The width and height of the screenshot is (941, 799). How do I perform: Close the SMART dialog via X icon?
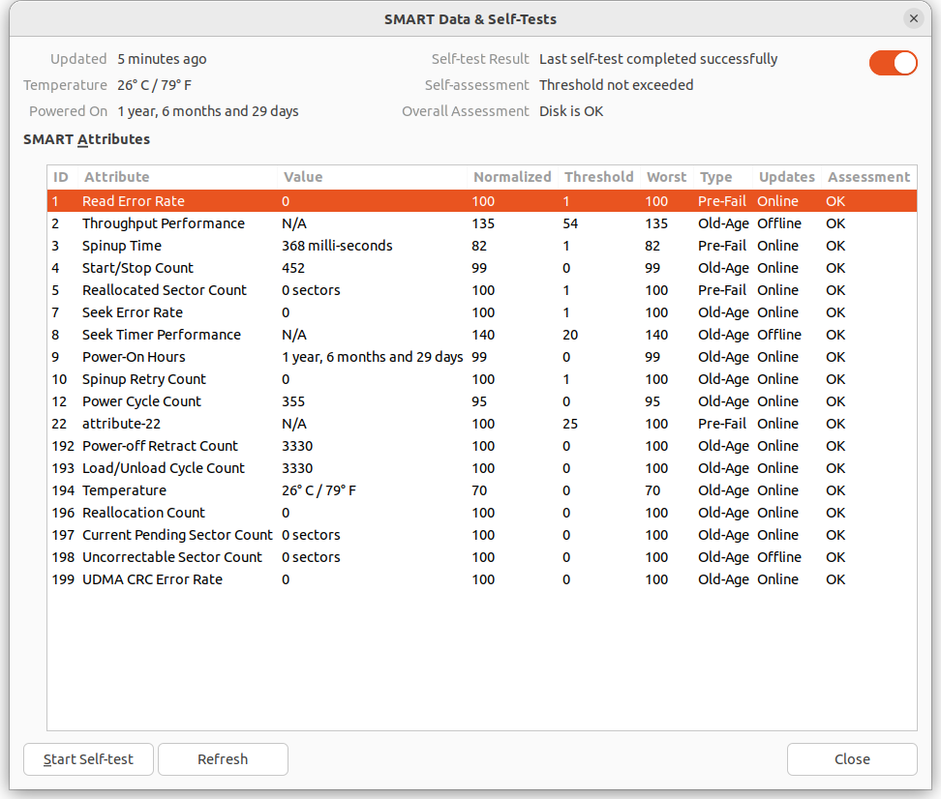point(913,18)
